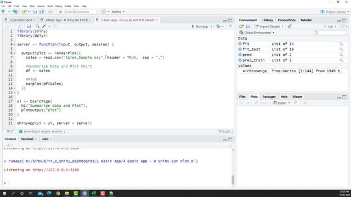
Task: Click the Export button in Plots pane
Action: coord(281,103)
